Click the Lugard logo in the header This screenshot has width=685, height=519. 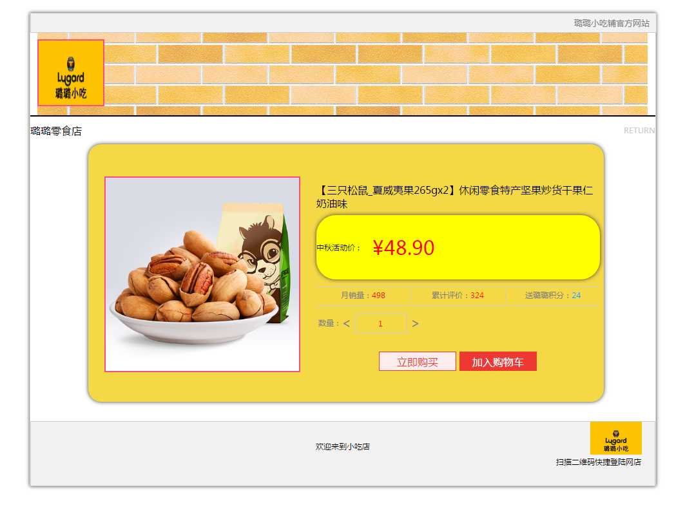coord(71,73)
